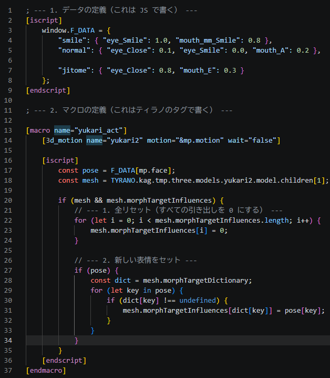The width and height of the screenshot is (330, 378).
Task: Click window.F_DATA on line 3
Action: point(68,31)
